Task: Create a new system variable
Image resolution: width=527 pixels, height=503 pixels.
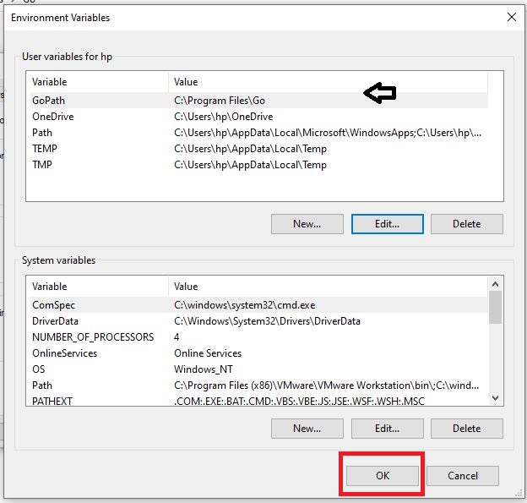Action: [307, 429]
